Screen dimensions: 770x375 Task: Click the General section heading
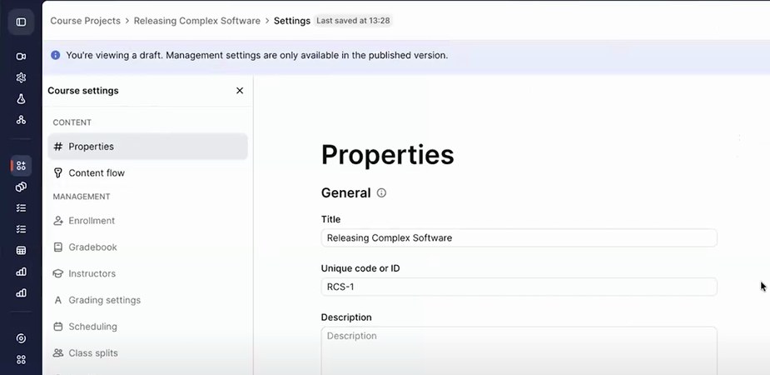(345, 192)
